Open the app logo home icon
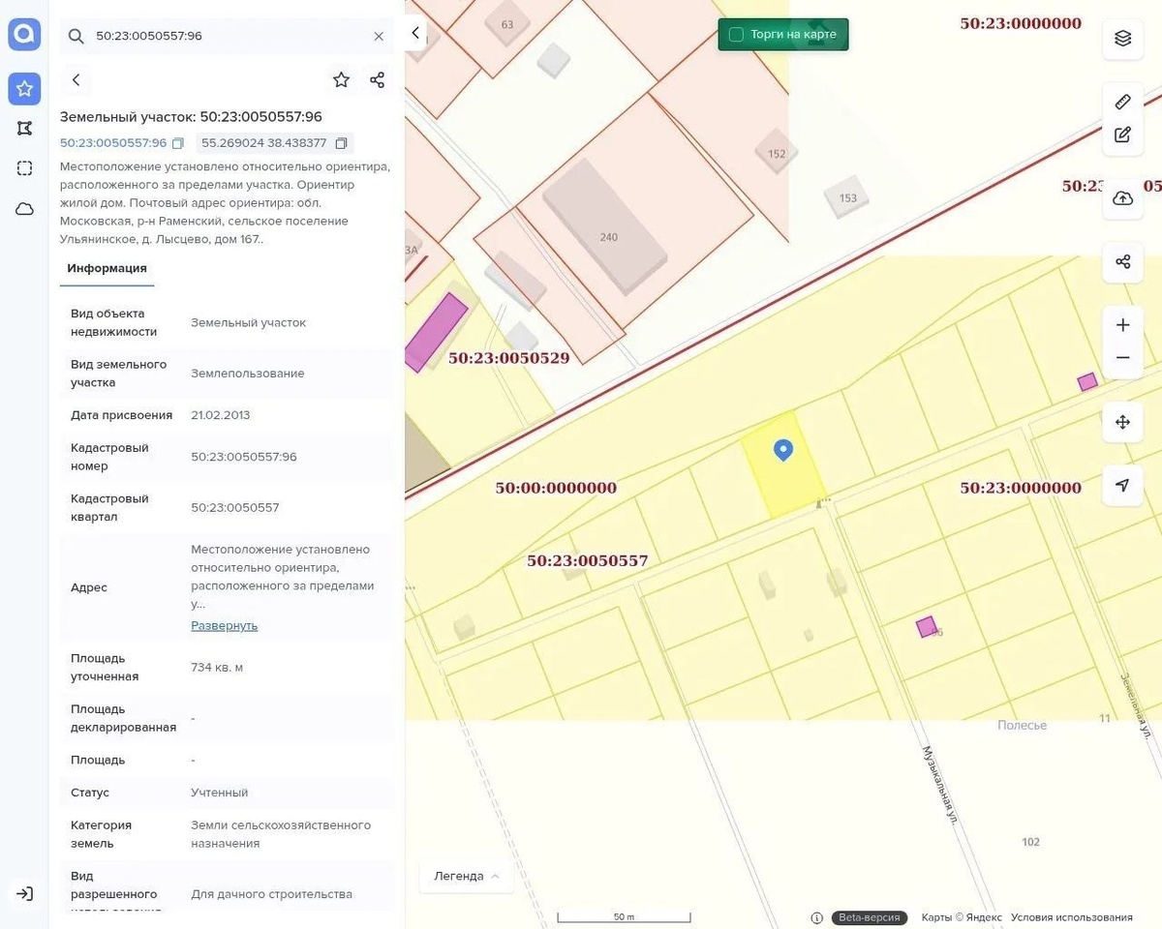 coord(24,35)
